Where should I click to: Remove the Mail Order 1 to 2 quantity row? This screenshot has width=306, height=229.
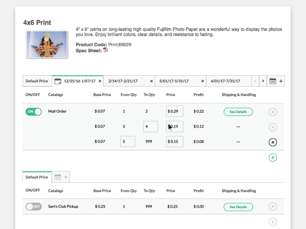[273, 112]
